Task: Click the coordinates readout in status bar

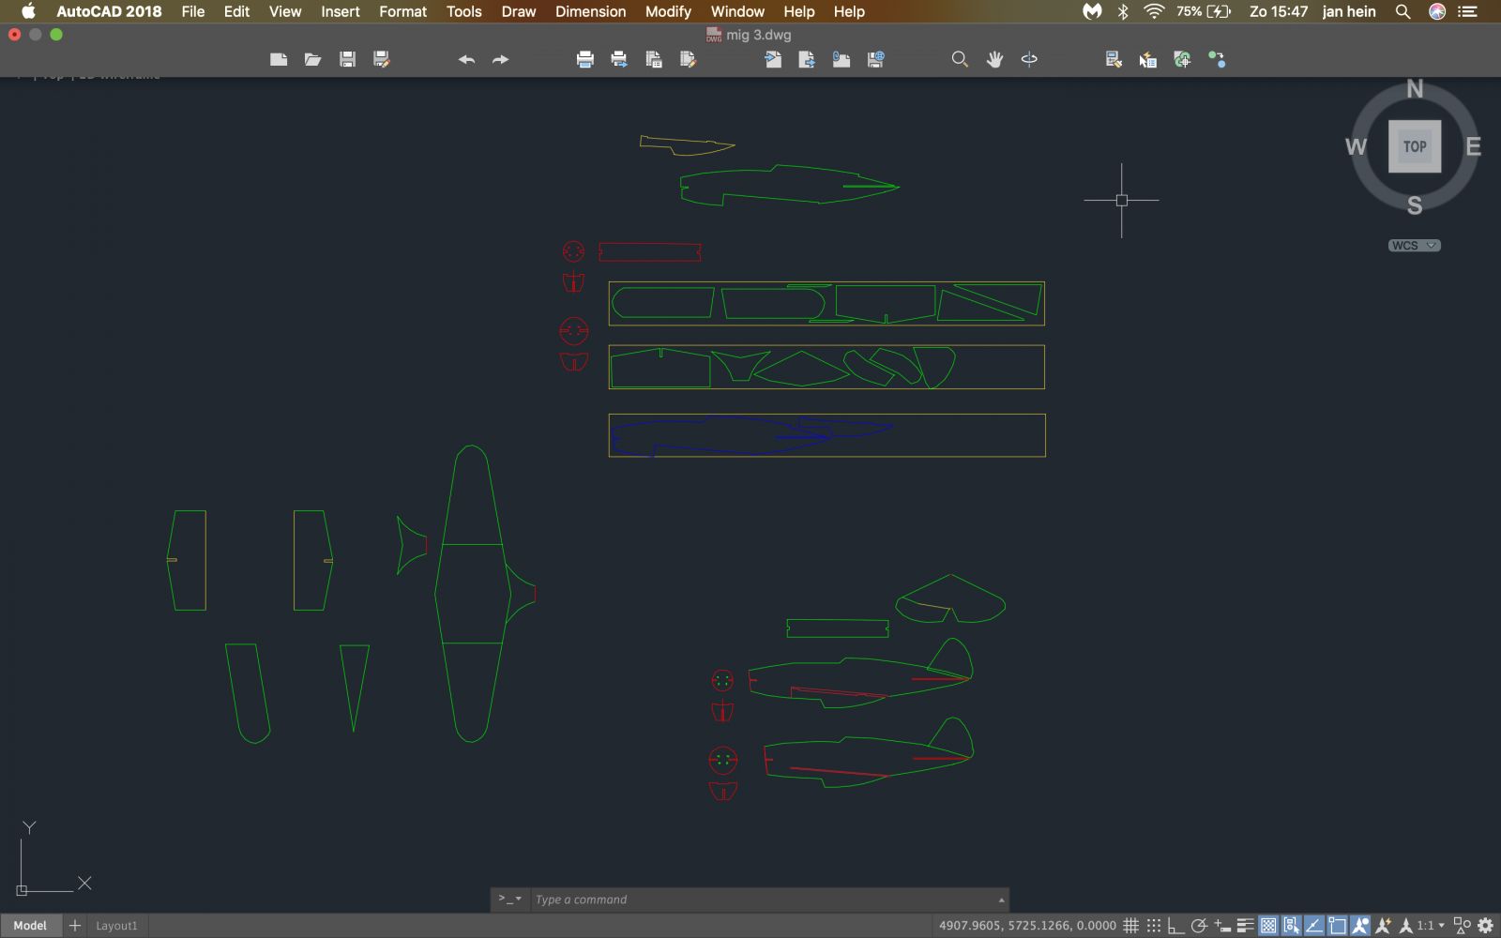Action: 1027,926
